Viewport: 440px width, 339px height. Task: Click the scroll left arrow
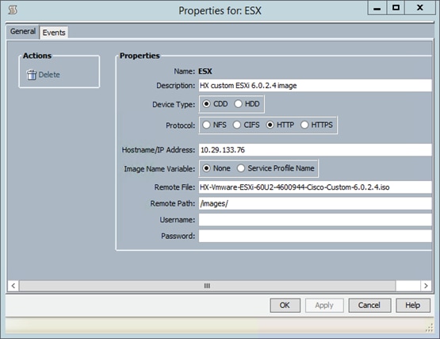click(x=13, y=286)
